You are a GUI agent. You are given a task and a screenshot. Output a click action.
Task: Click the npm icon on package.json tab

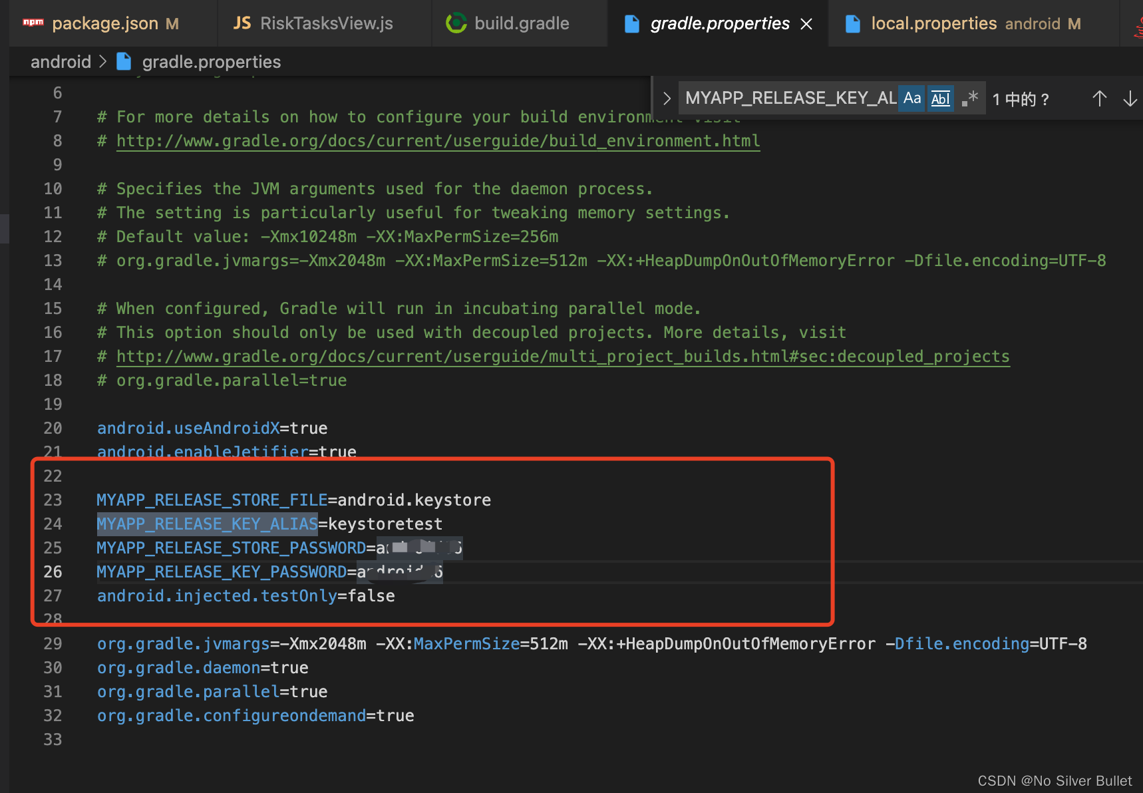point(33,22)
